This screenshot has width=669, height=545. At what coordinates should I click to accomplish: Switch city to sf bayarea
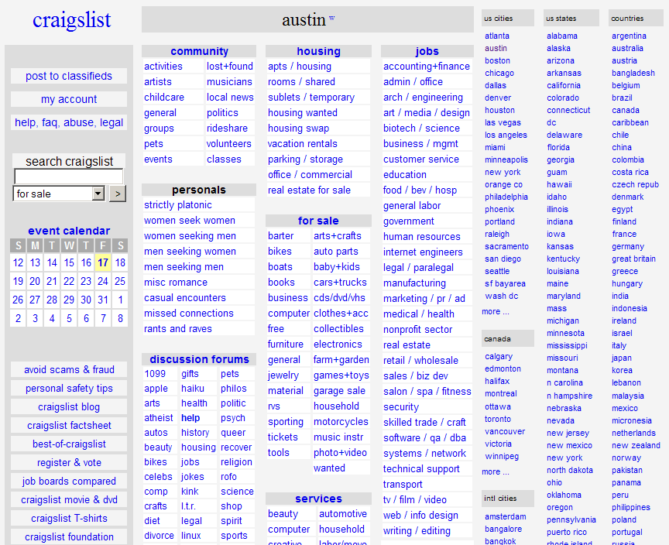tap(505, 283)
